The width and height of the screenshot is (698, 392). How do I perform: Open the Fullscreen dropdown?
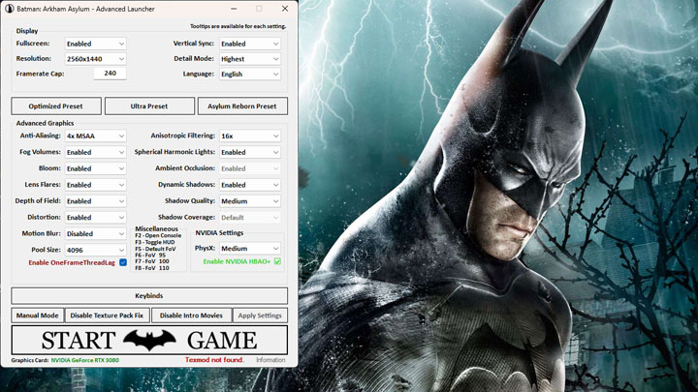click(x=96, y=44)
